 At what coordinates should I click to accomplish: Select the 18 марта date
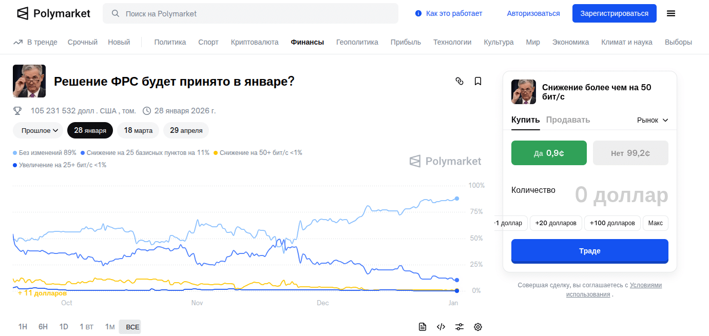(138, 130)
